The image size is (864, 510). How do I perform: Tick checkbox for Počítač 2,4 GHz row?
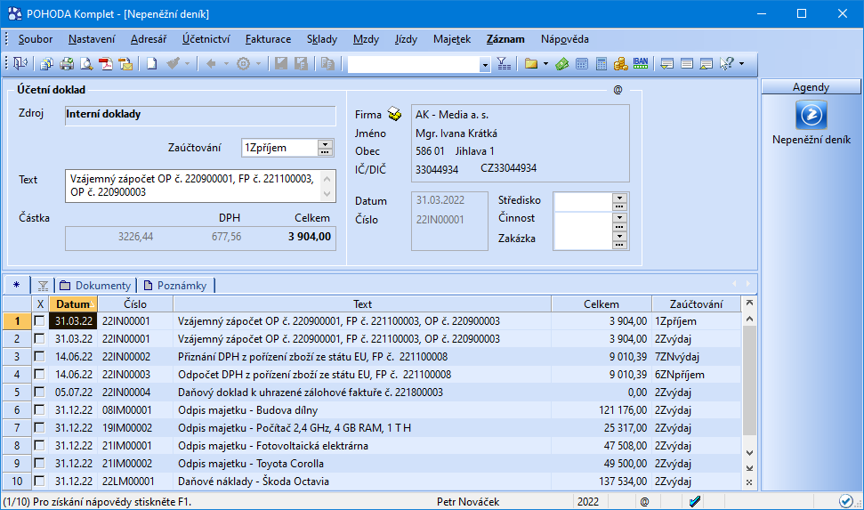[39, 427]
